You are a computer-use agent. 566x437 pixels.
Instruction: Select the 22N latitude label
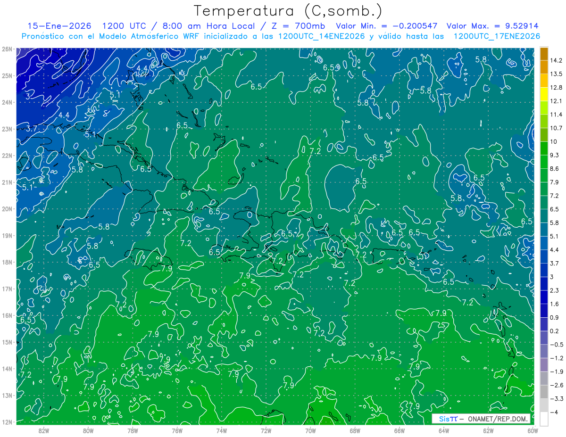pyautogui.click(x=7, y=155)
